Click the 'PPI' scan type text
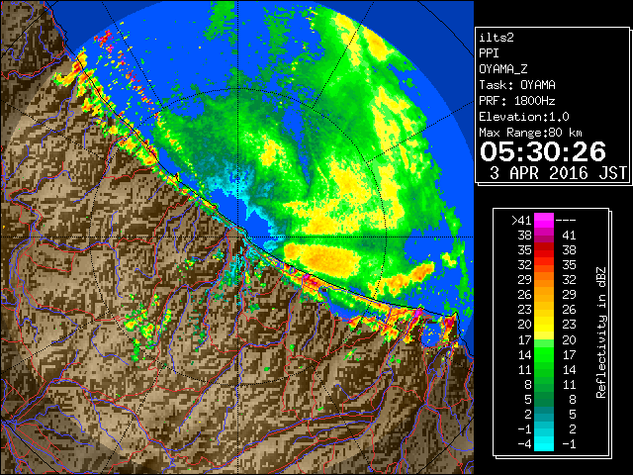 pos(489,53)
